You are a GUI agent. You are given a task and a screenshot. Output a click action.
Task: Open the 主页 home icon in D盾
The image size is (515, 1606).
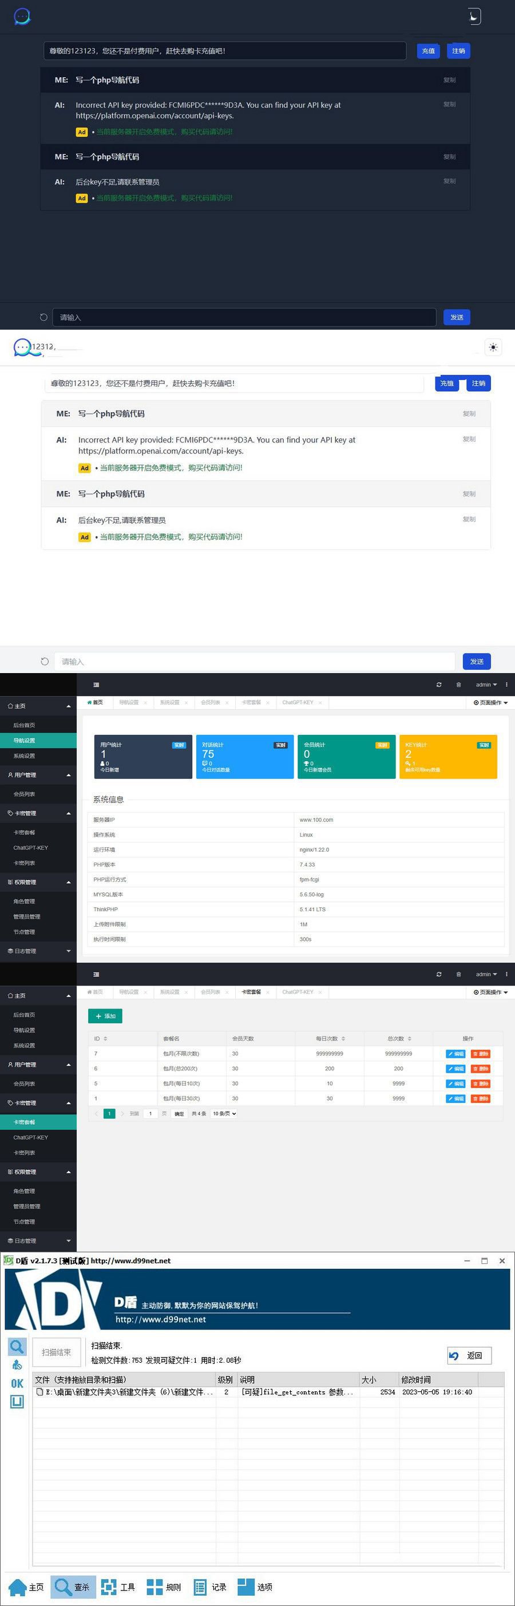click(x=26, y=1587)
